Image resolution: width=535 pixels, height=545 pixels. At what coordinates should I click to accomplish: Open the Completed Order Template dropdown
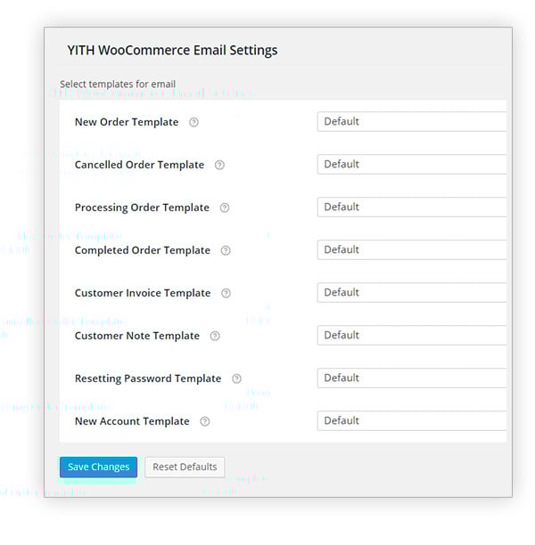(x=411, y=250)
